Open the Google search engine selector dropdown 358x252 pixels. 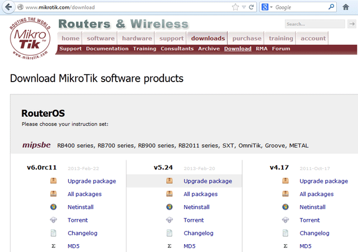click(266, 7)
